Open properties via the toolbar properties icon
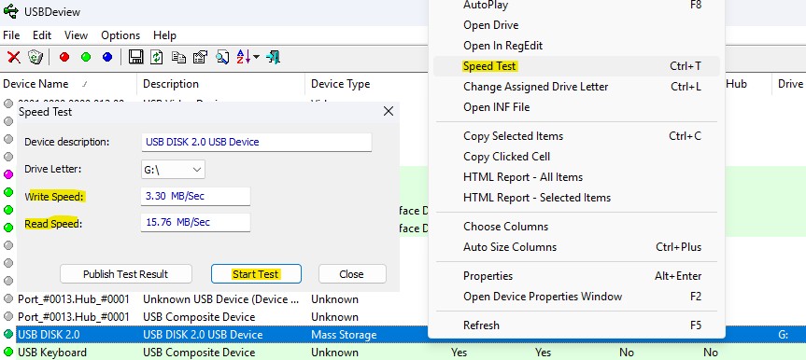This screenshot has height=360, width=806. 200,57
